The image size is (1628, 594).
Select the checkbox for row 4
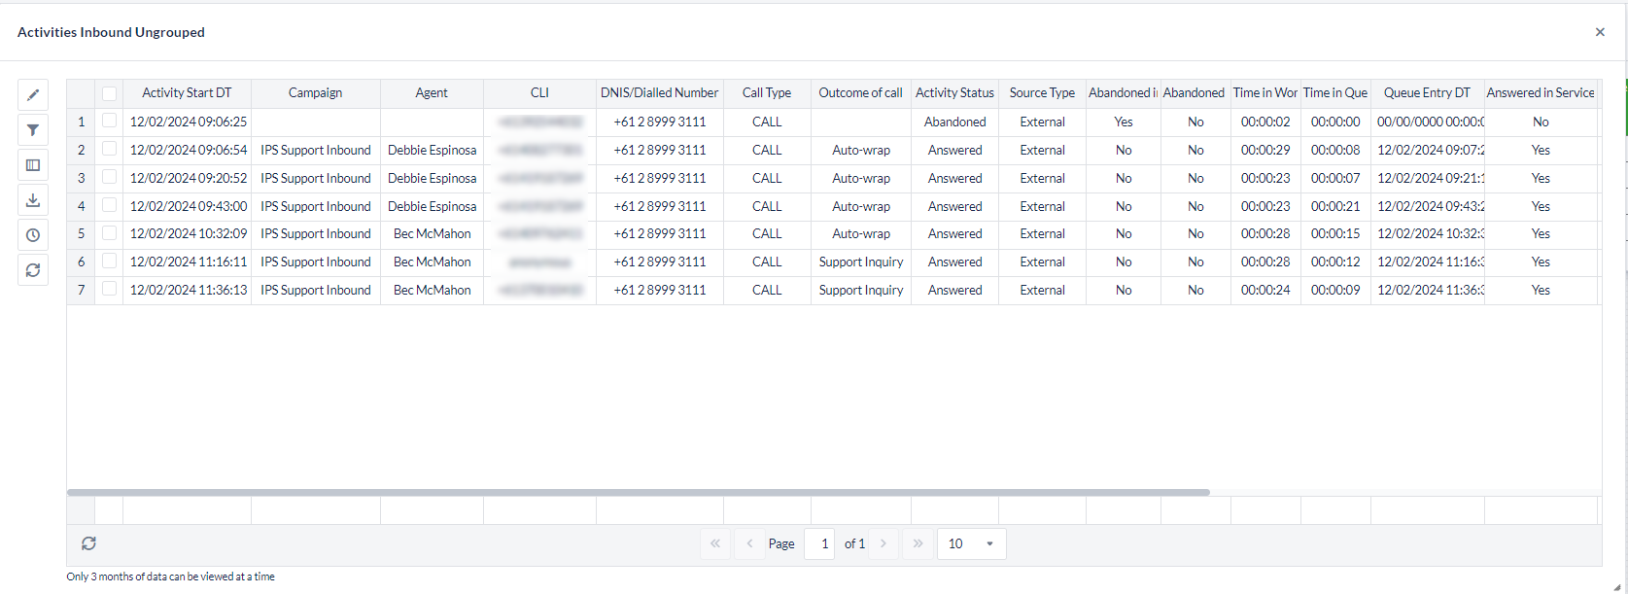point(109,205)
